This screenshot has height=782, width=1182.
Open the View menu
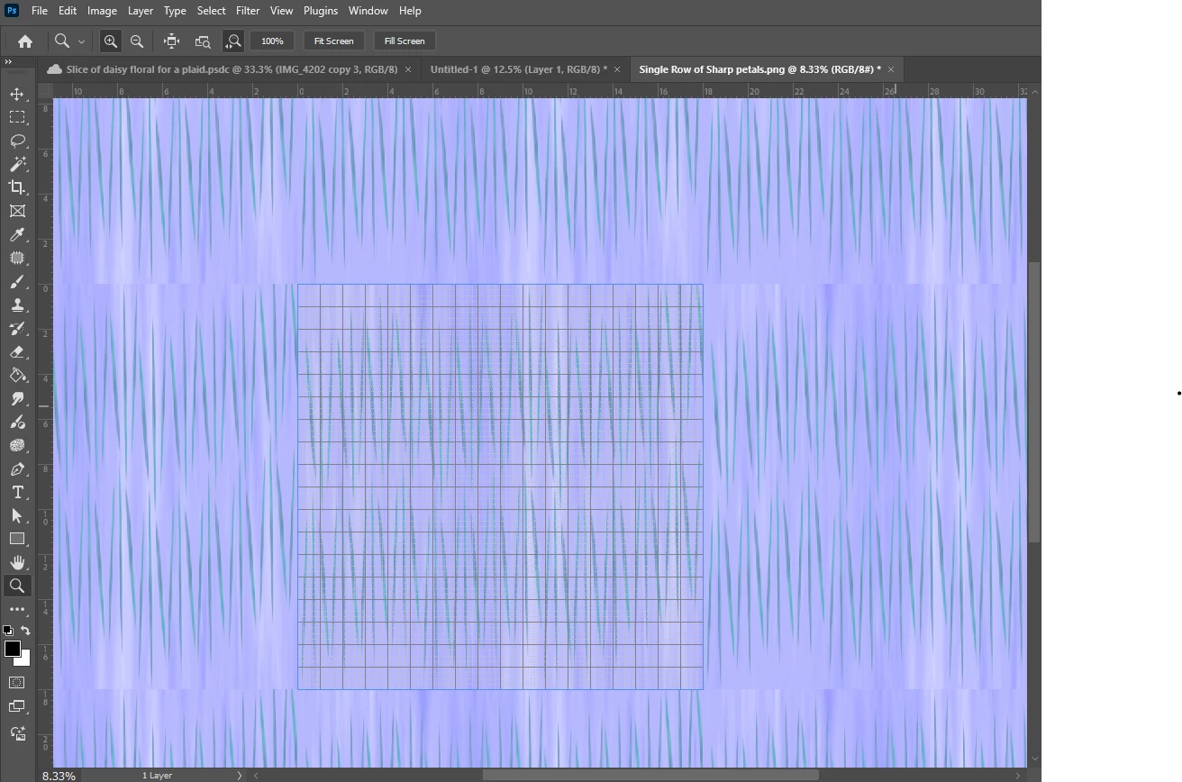(281, 11)
